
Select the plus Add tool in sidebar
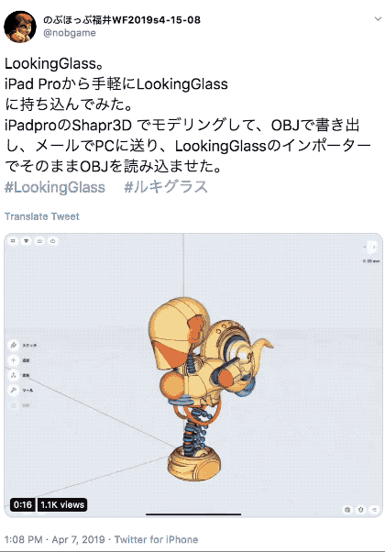click(14, 360)
